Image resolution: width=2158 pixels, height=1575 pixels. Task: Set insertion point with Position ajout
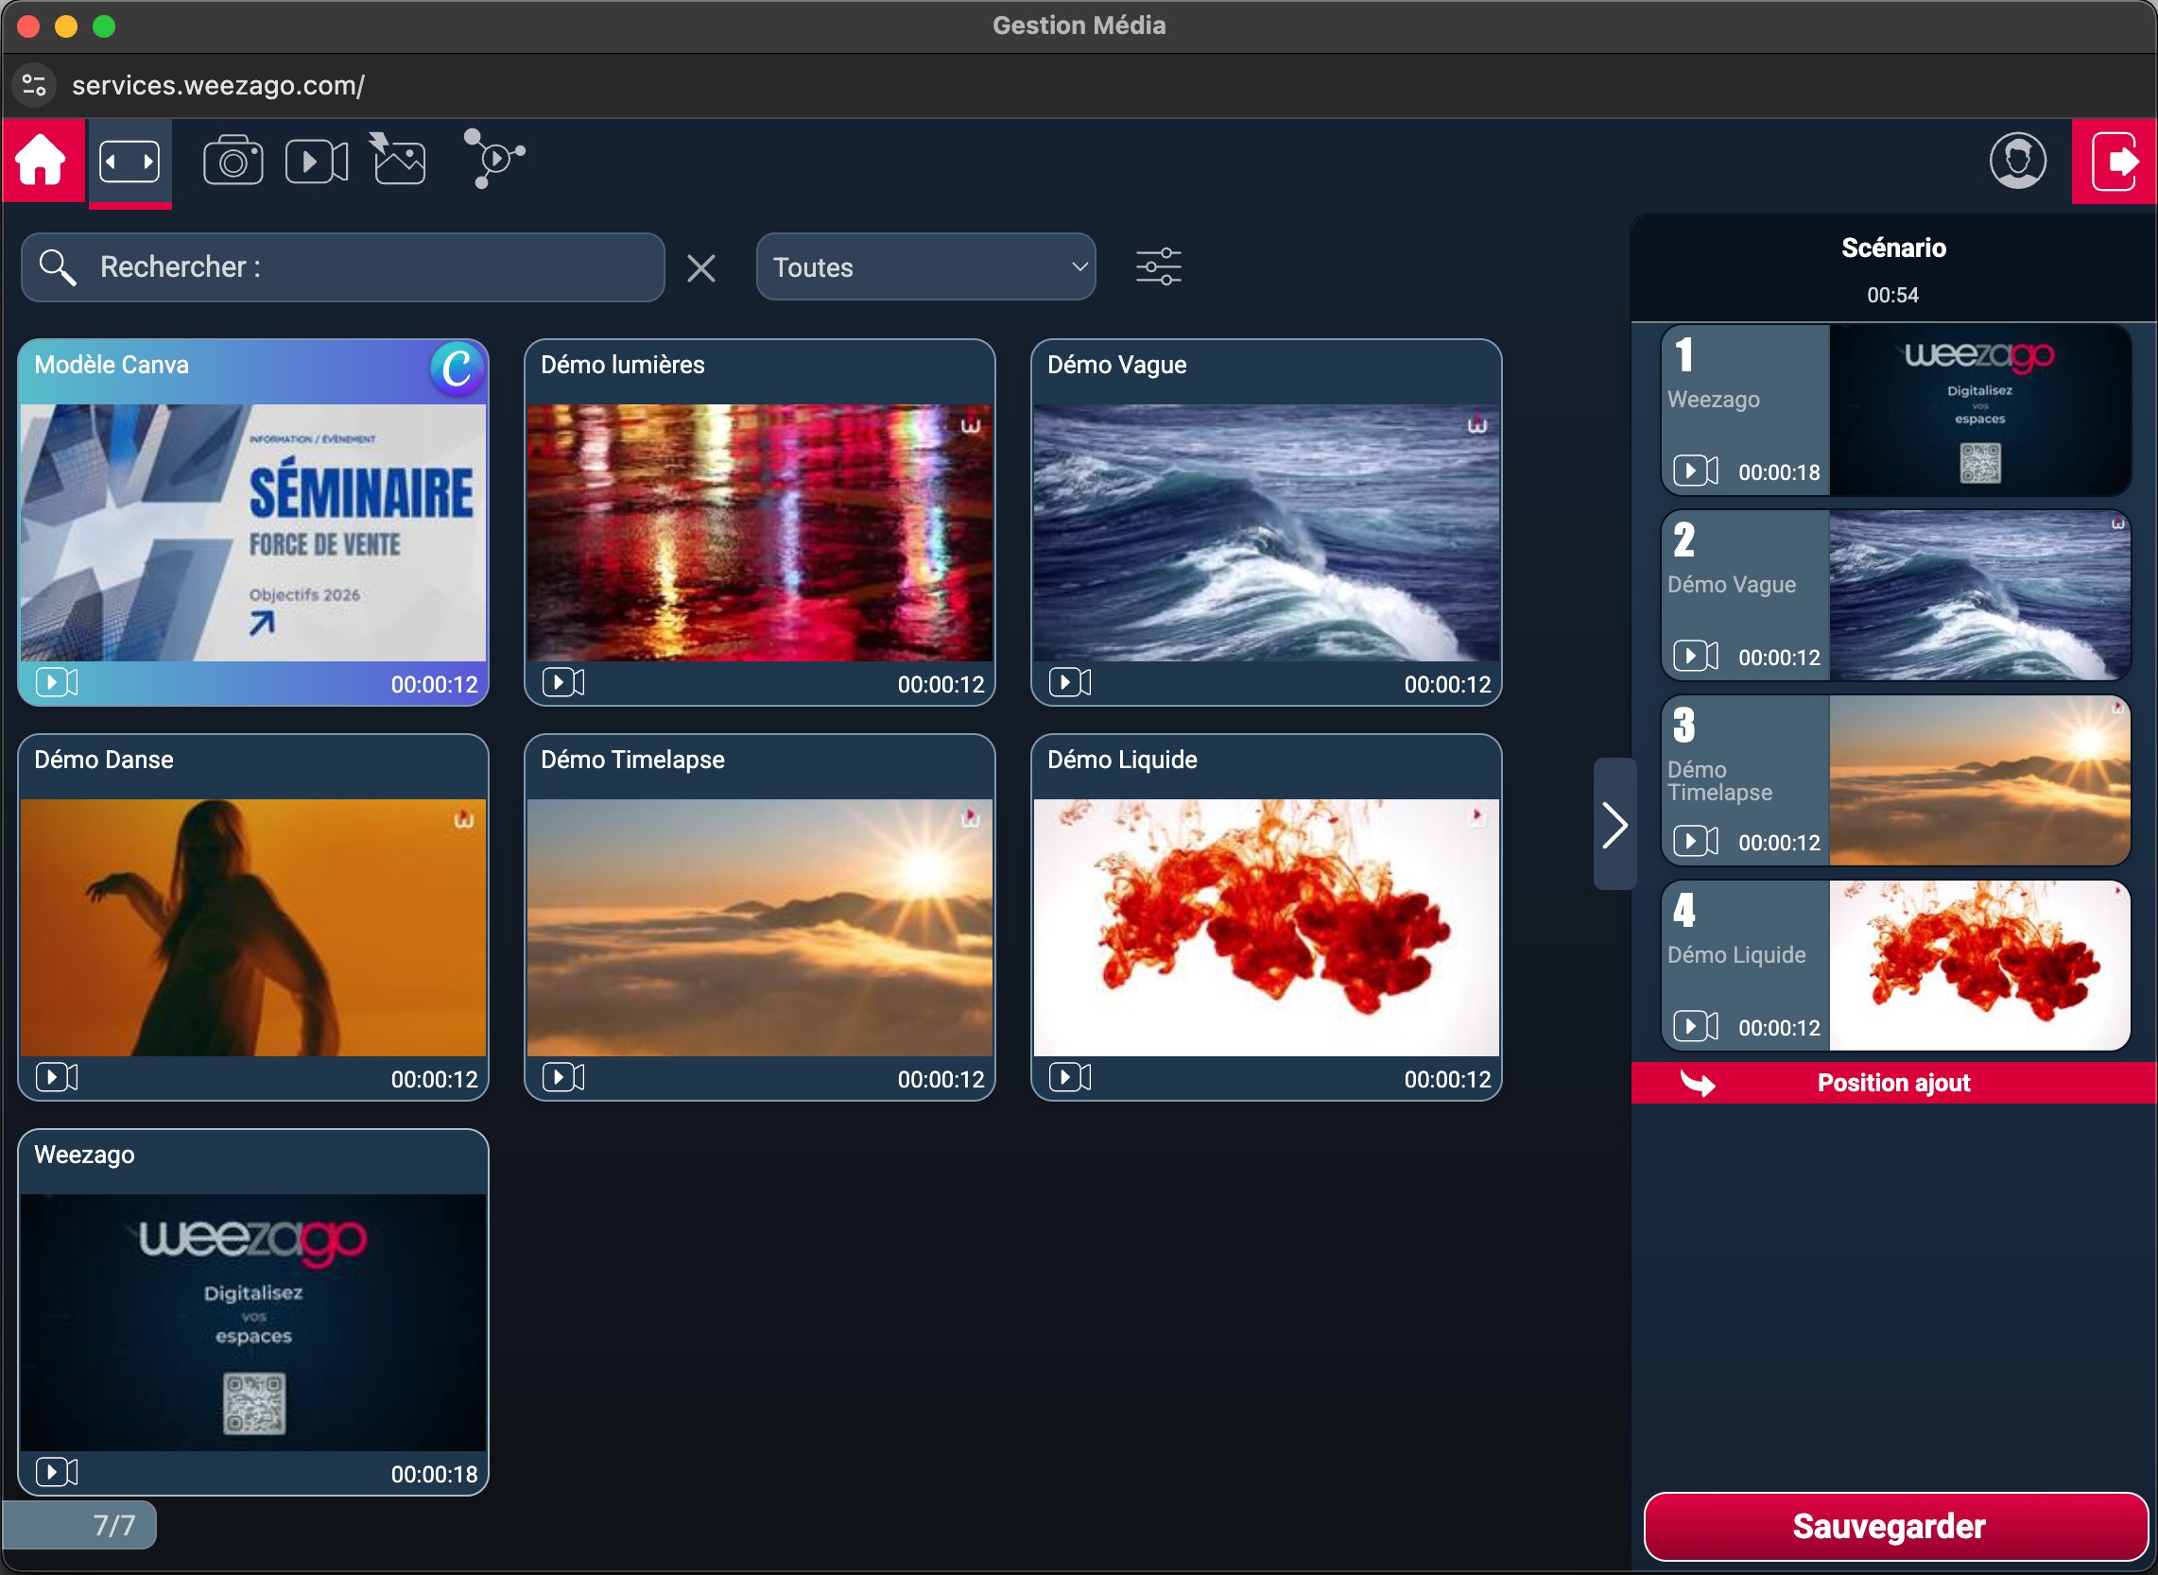click(1892, 1082)
